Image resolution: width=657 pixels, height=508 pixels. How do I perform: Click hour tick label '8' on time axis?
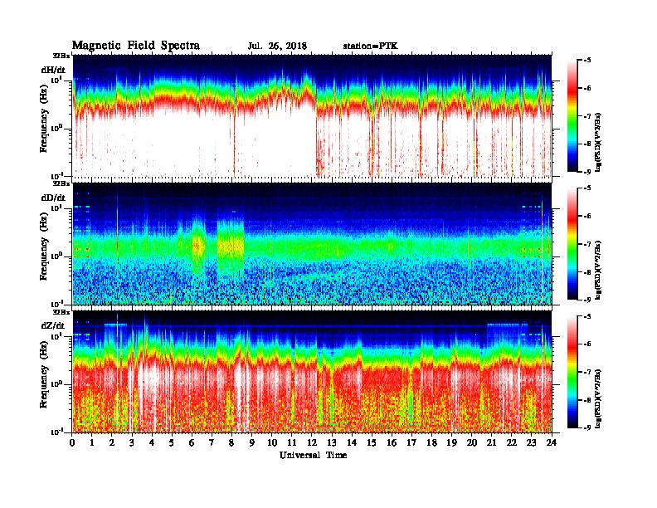pos(231,442)
